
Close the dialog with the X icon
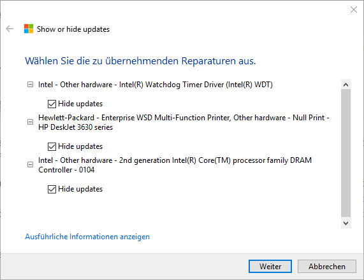pyautogui.click(x=354, y=10)
